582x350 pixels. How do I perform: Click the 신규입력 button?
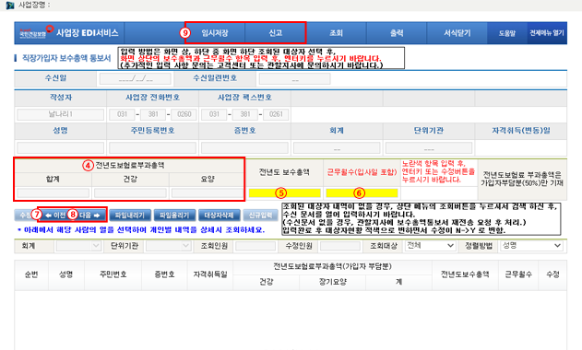261,215
